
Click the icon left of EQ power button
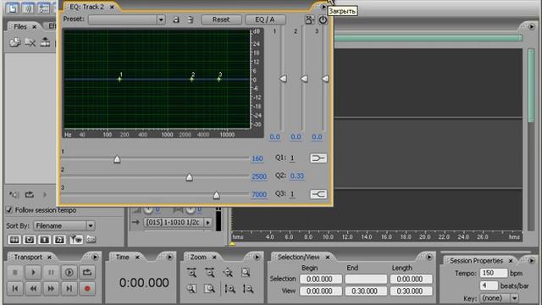[x=309, y=19]
